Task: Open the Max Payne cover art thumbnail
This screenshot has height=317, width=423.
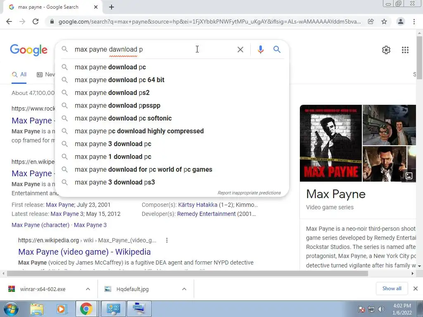Action: (x=331, y=143)
